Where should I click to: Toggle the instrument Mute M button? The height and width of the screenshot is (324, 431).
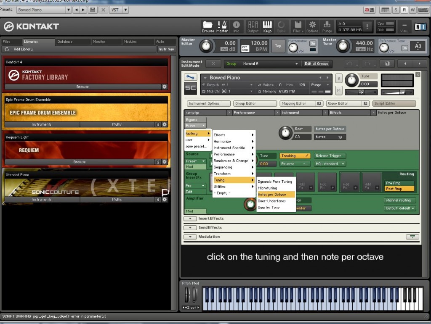pyautogui.click(x=339, y=90)
